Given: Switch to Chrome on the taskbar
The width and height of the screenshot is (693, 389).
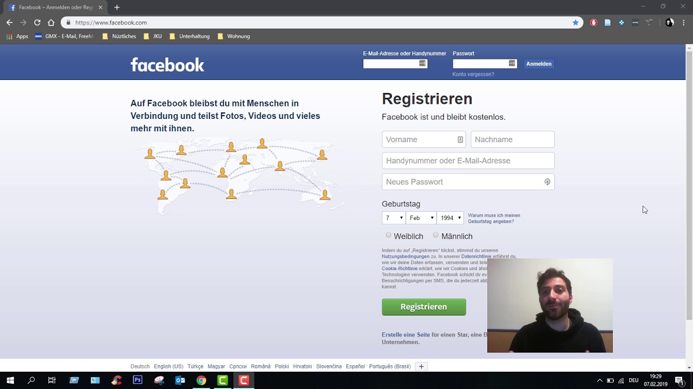Looking at the screenshot, I should 201,380.
